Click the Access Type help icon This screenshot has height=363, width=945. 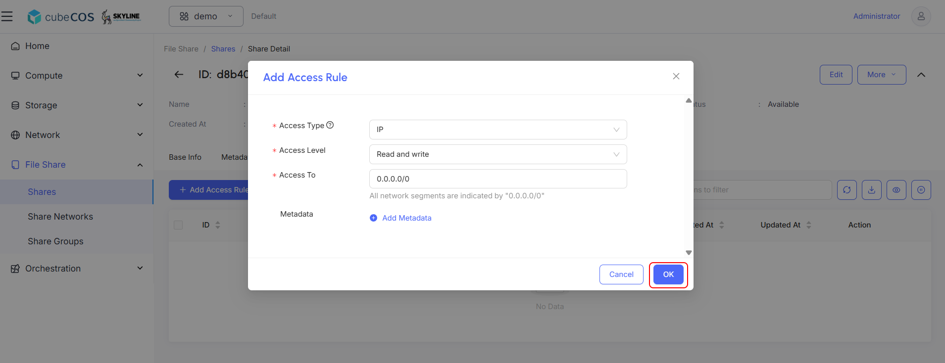[330, 125]
